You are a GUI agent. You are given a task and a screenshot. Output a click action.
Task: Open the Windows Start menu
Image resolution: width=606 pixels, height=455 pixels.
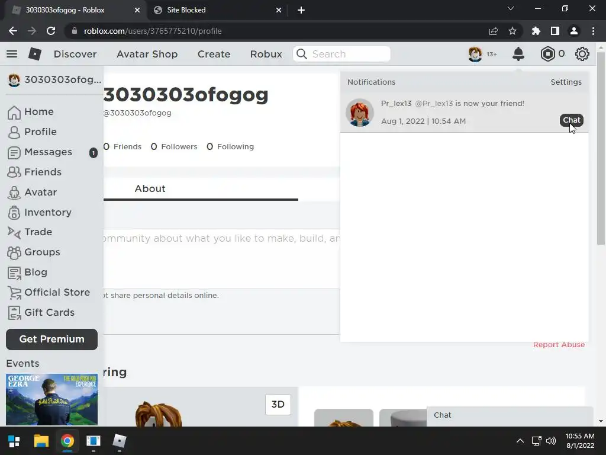14,441
